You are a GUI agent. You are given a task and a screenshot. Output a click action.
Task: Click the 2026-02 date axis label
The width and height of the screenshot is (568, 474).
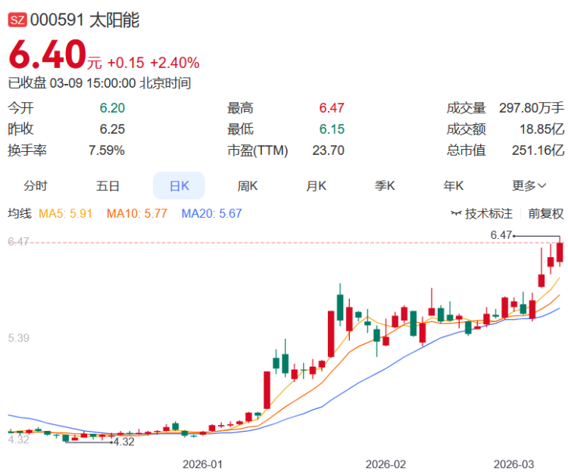coord(385,464)
